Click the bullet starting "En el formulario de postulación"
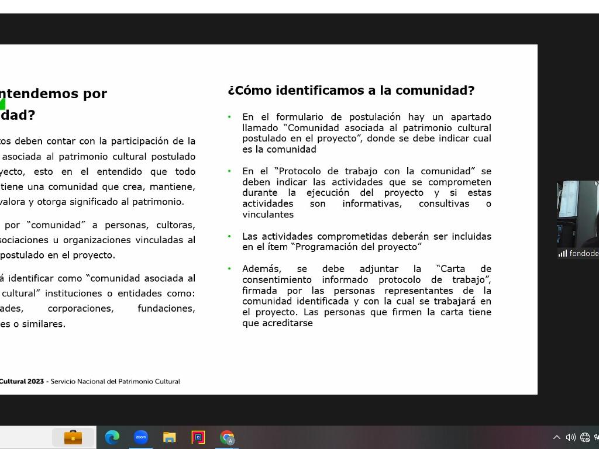The width and height of the screenshot is (599, 449). click(366, 133)
